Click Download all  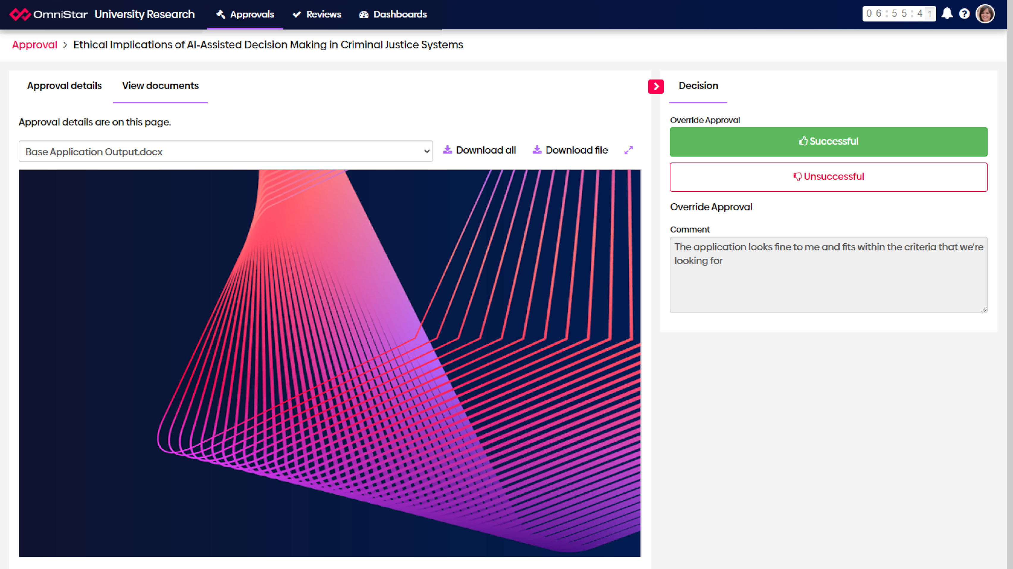point(479,150)
